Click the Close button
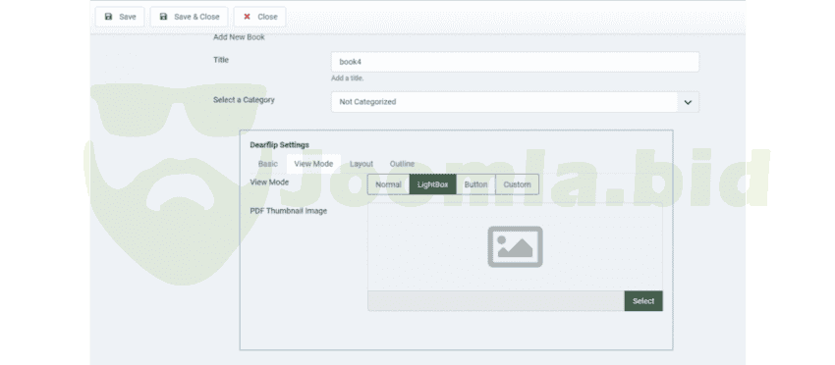 [260, 17]
